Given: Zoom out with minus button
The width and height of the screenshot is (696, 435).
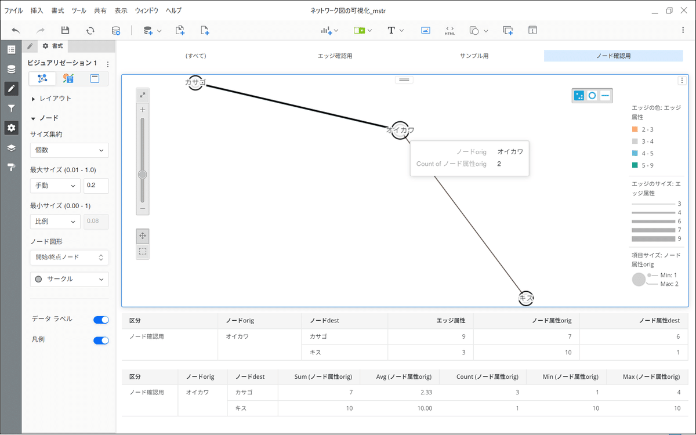Looking at the screenshot, I should (x=143, y=208).
